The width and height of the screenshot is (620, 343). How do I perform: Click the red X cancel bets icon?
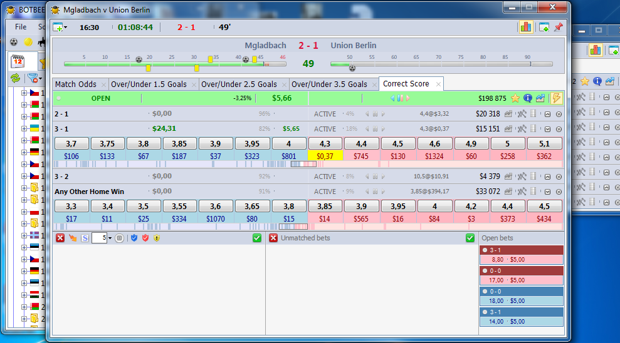pyautogui.click(x=60, y=238)
